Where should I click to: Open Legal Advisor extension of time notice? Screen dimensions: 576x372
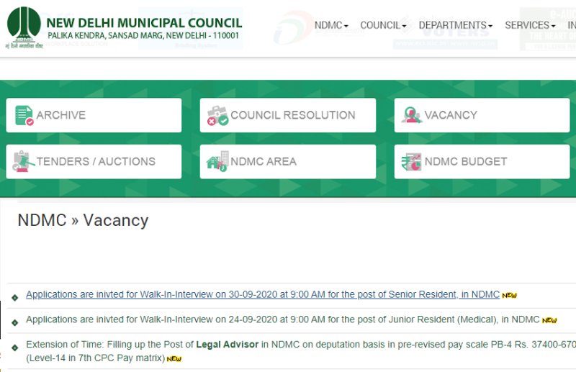pos(301,351)
